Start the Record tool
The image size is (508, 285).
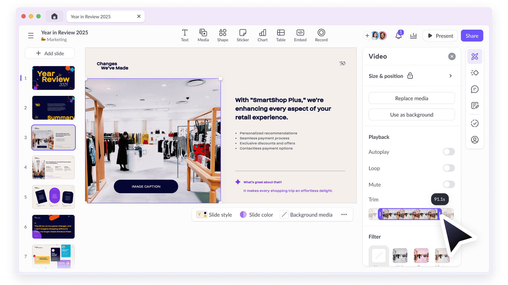[321, 35]
